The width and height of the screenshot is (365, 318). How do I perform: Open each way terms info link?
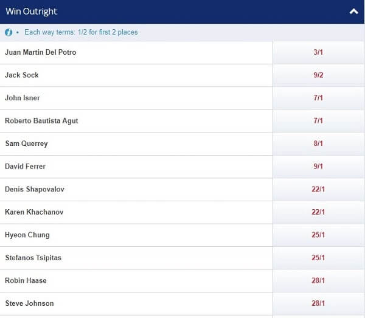pos(81,32)
